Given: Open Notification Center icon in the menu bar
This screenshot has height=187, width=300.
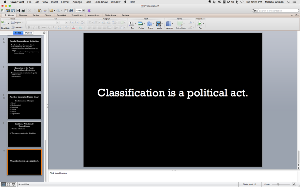Looking at the screenshot, I should (294, 2).
